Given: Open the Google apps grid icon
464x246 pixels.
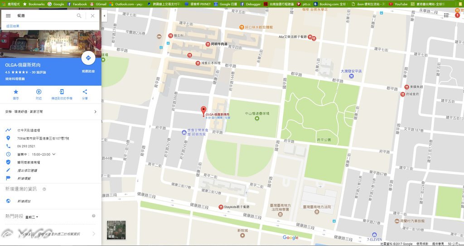Looking at the screenshot, I should (x=446, y=15).
